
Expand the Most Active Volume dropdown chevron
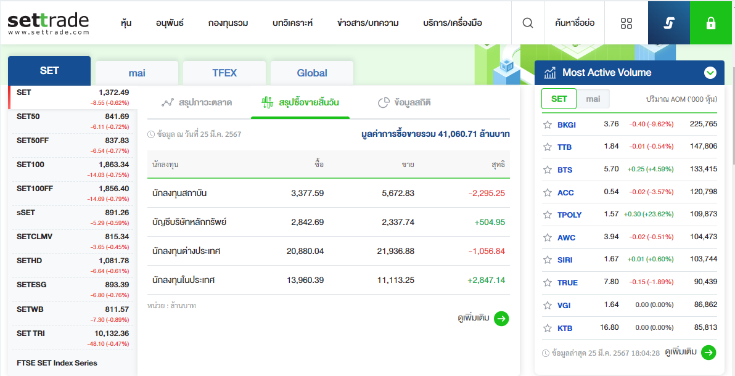pos(710,73)
